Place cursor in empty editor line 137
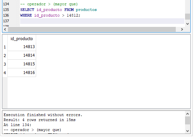The image size is (194, 138). [102, 21]
